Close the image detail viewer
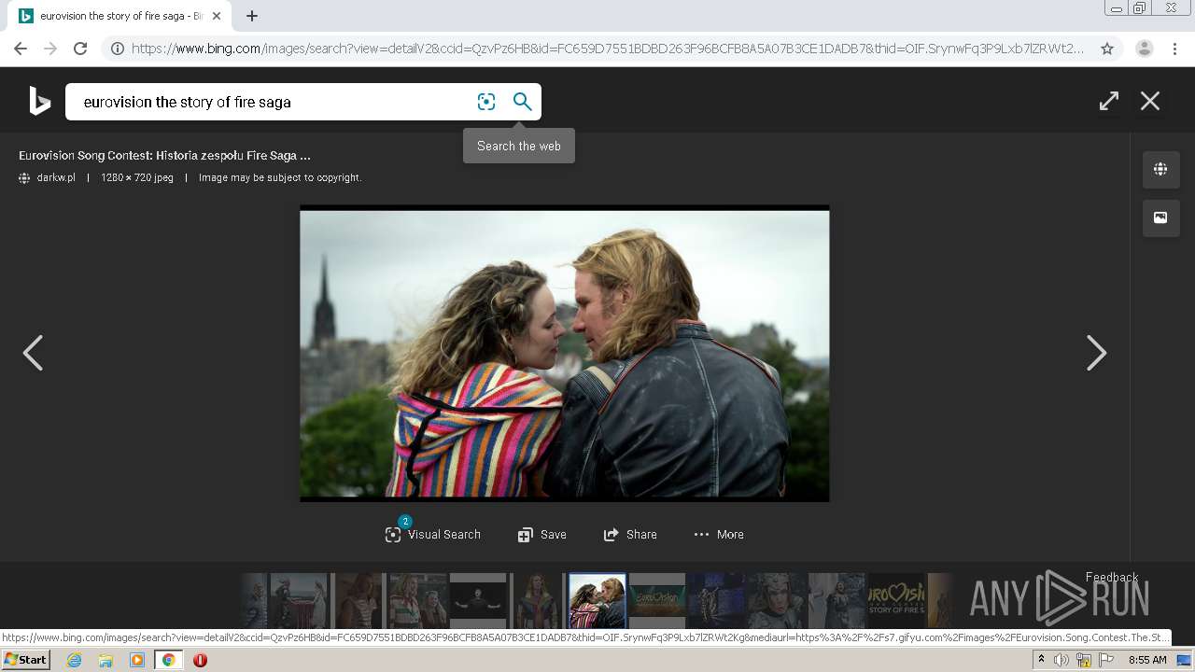The width and height of the screenshot is (1195, 672). (1150, 101)
